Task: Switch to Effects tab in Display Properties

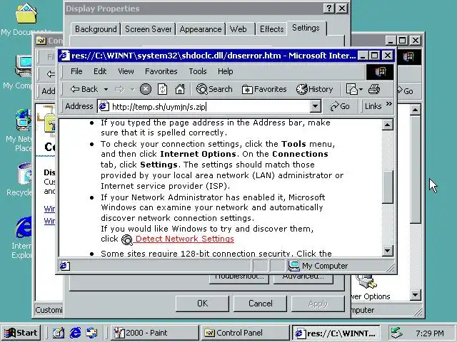Action: click(x=271, y=29)
